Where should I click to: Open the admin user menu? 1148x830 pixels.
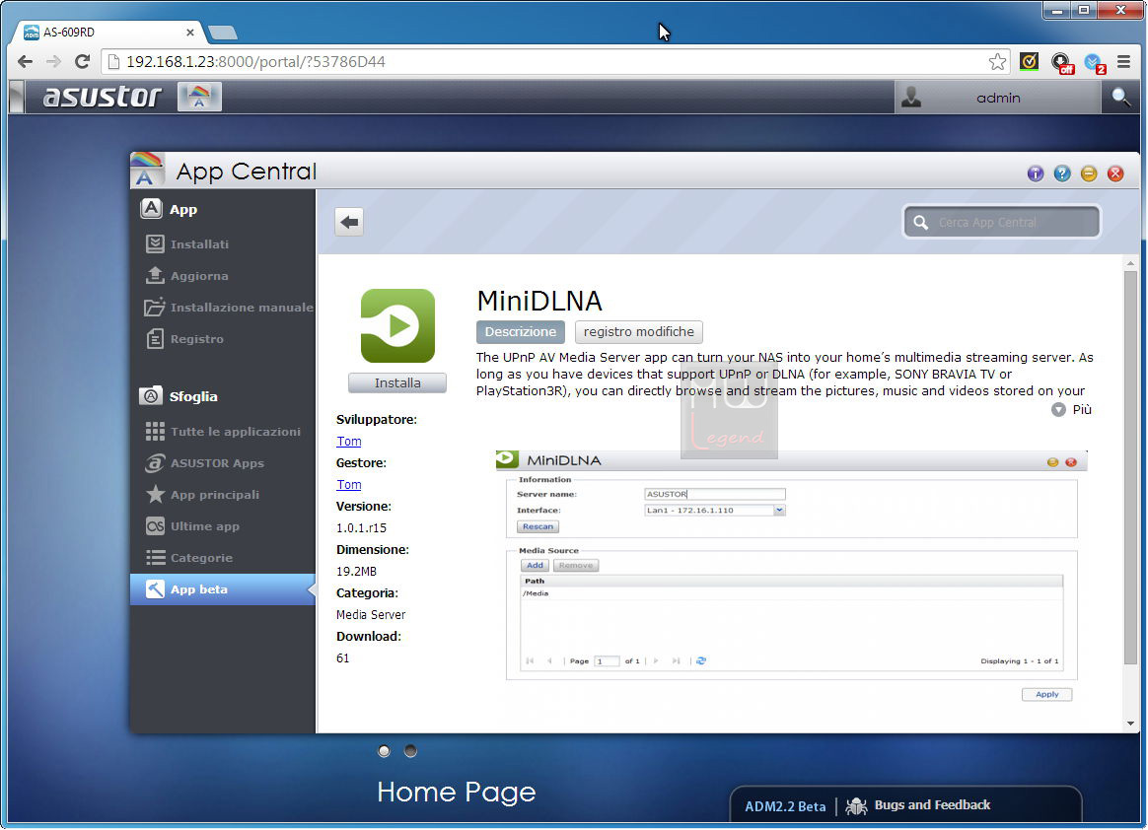click(x=997, y=98)
